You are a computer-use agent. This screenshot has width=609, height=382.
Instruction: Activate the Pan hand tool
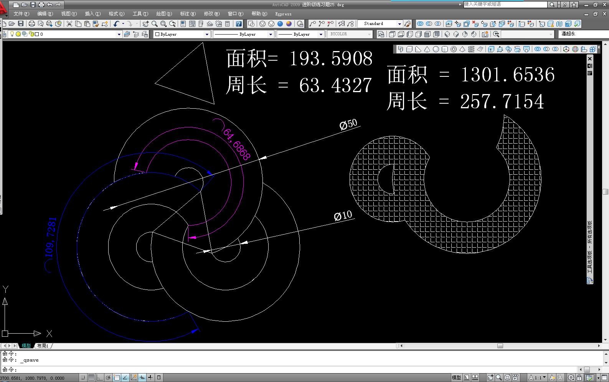coord(146,24)
